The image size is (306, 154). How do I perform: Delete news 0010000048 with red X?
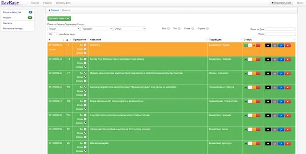[x=288, y=60]
